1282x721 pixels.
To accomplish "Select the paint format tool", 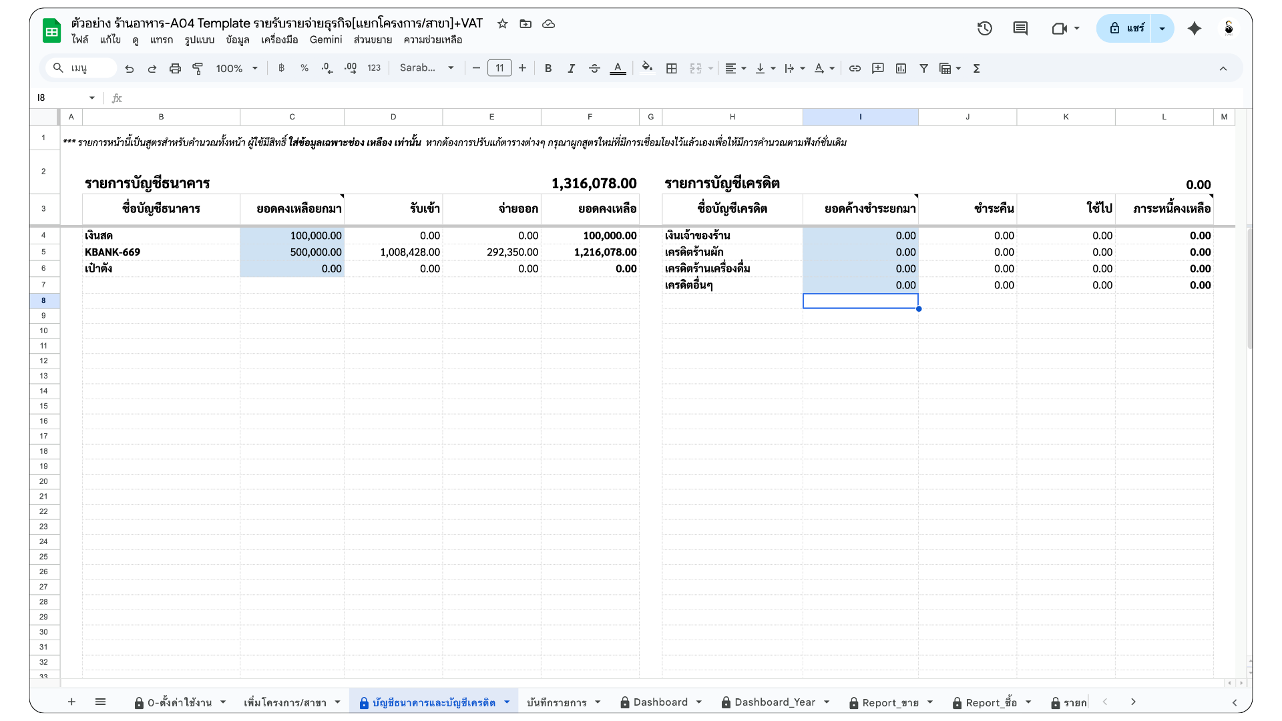I will click(198, 68).
